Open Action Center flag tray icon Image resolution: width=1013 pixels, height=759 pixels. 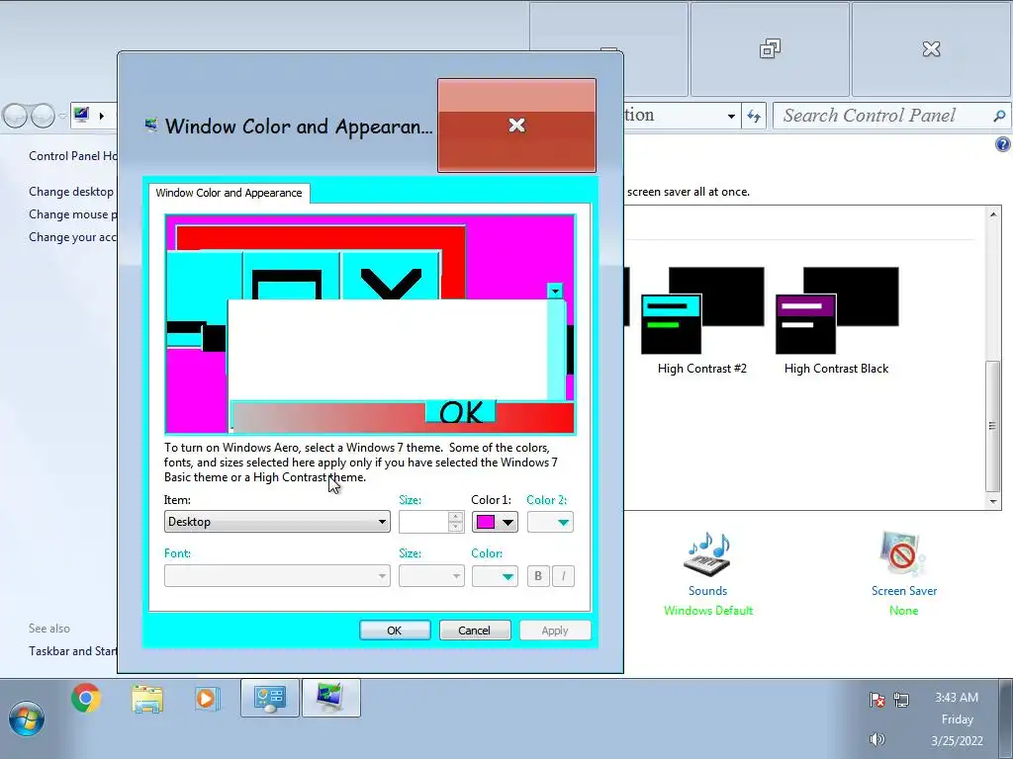(x=876, y=700)
